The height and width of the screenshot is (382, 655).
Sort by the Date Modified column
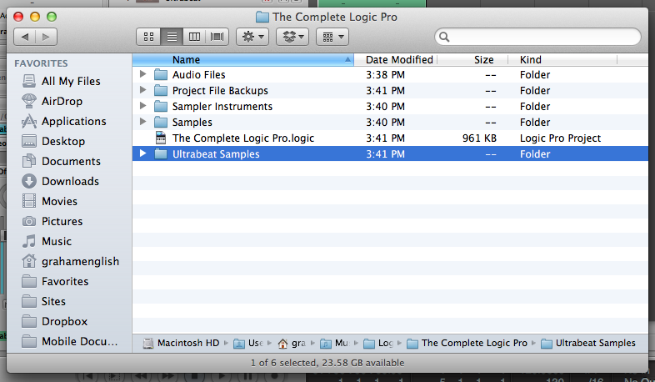399,60
